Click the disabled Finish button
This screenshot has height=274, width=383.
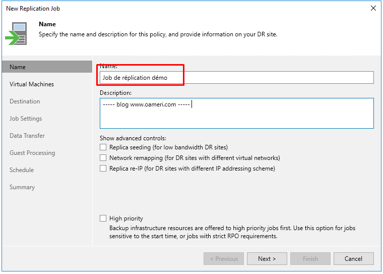point(310,258)
